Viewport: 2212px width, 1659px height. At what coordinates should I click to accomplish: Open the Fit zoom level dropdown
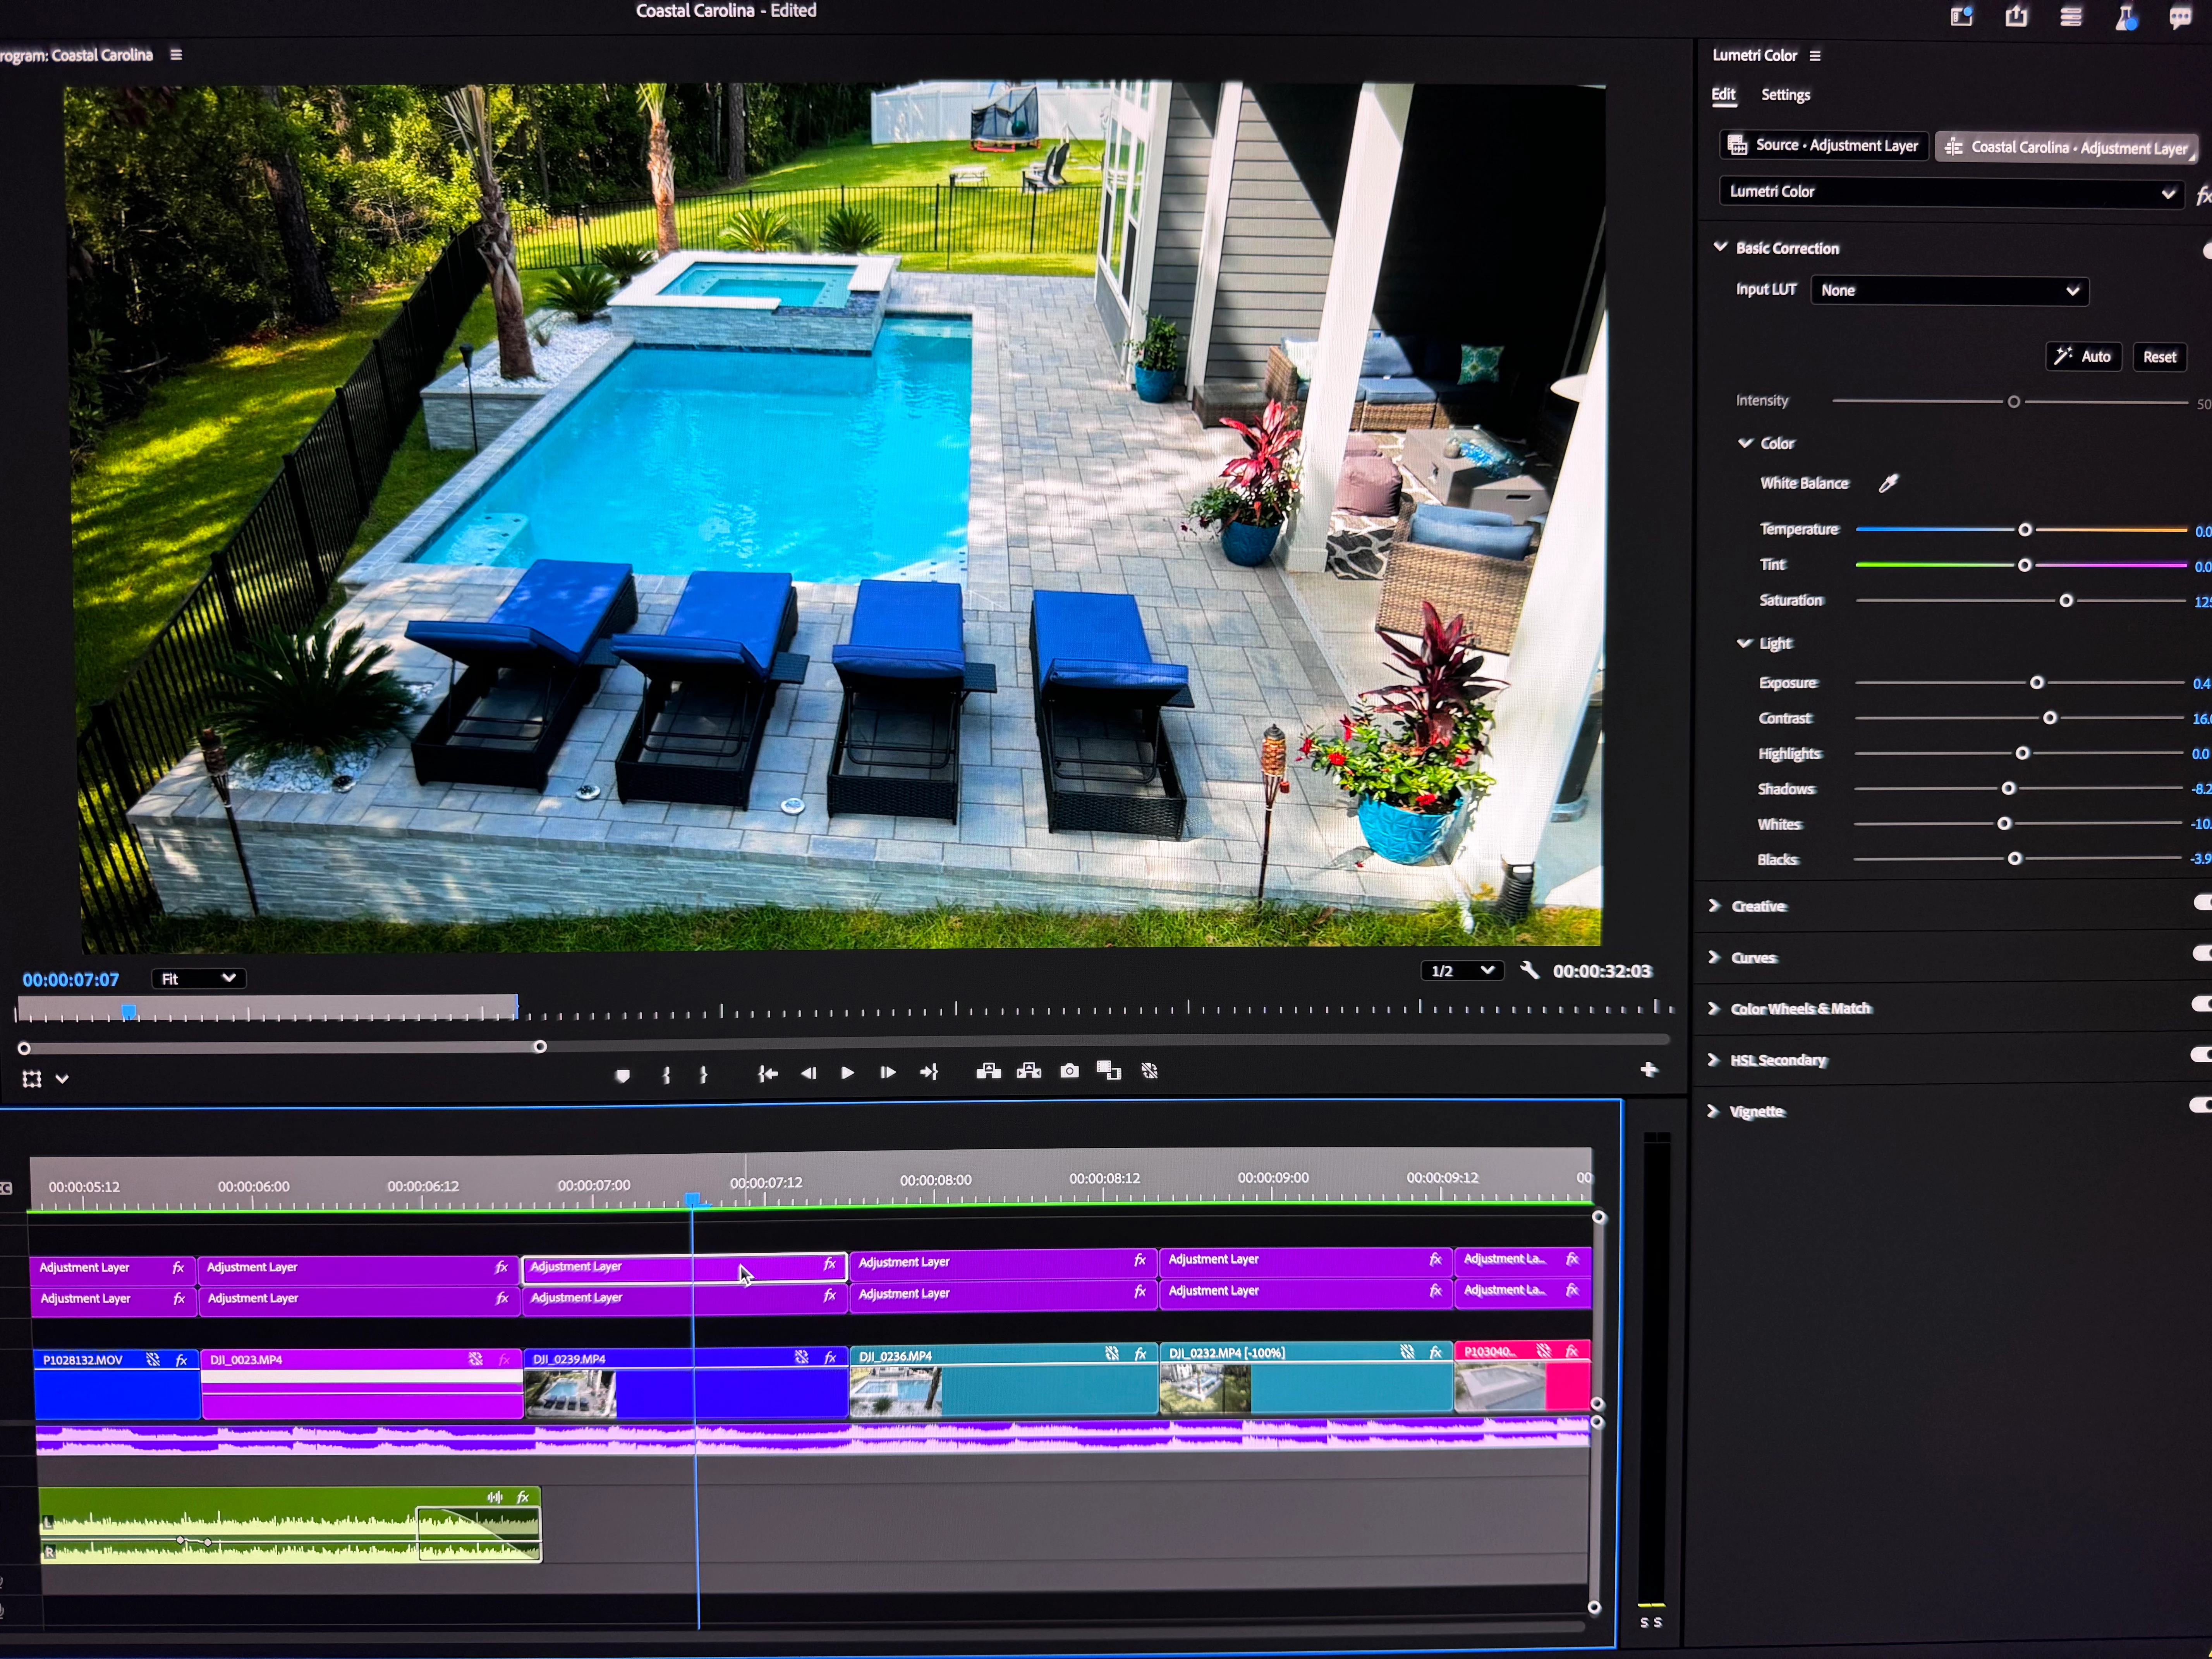coord(199,978)
